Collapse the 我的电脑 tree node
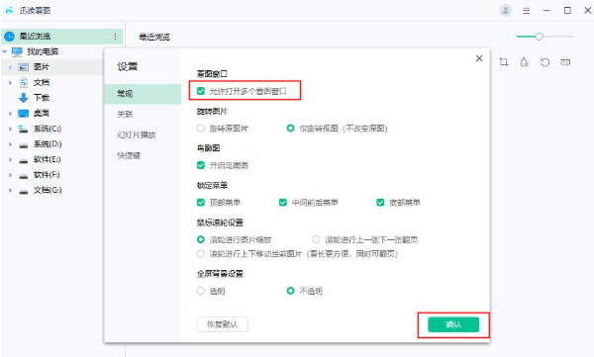This screenshot has height=357, width=594. click(x=5, y=51)
